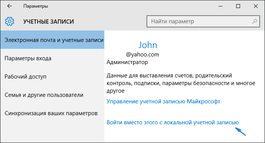The width and height of the screenshot is (265, 143).
Task: Click the Параметры window title
Action: point(36,6)
